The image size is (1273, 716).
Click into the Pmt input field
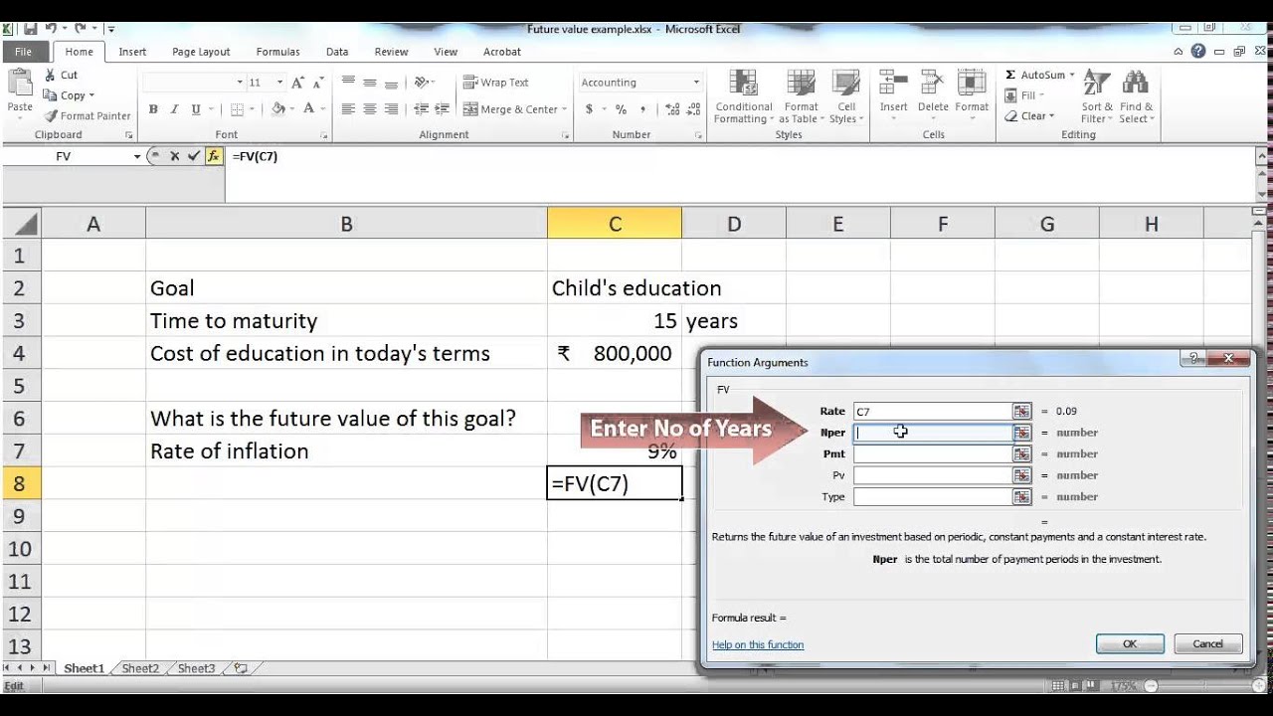(932, 454)
